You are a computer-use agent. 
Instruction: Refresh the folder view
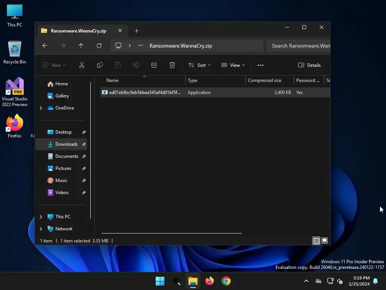[99, 46]
